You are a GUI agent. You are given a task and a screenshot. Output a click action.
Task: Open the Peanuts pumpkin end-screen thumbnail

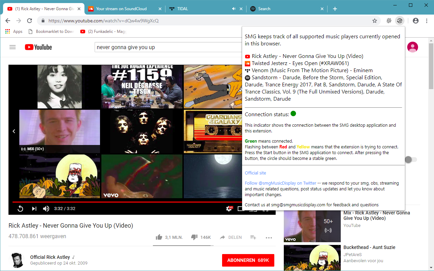coord(60,176)
